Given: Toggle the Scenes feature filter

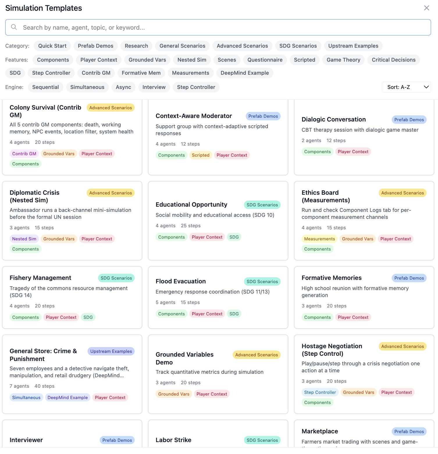Looking at the screenshot, I should point(227,60).
